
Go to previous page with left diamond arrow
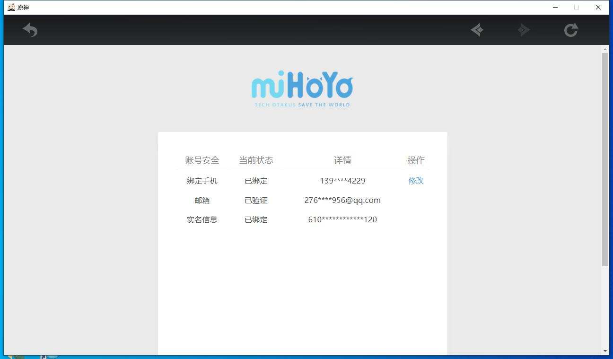[477, 30]
